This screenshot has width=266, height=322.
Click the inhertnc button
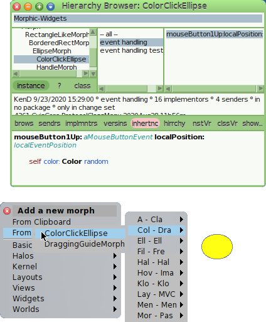click(145, 124)
